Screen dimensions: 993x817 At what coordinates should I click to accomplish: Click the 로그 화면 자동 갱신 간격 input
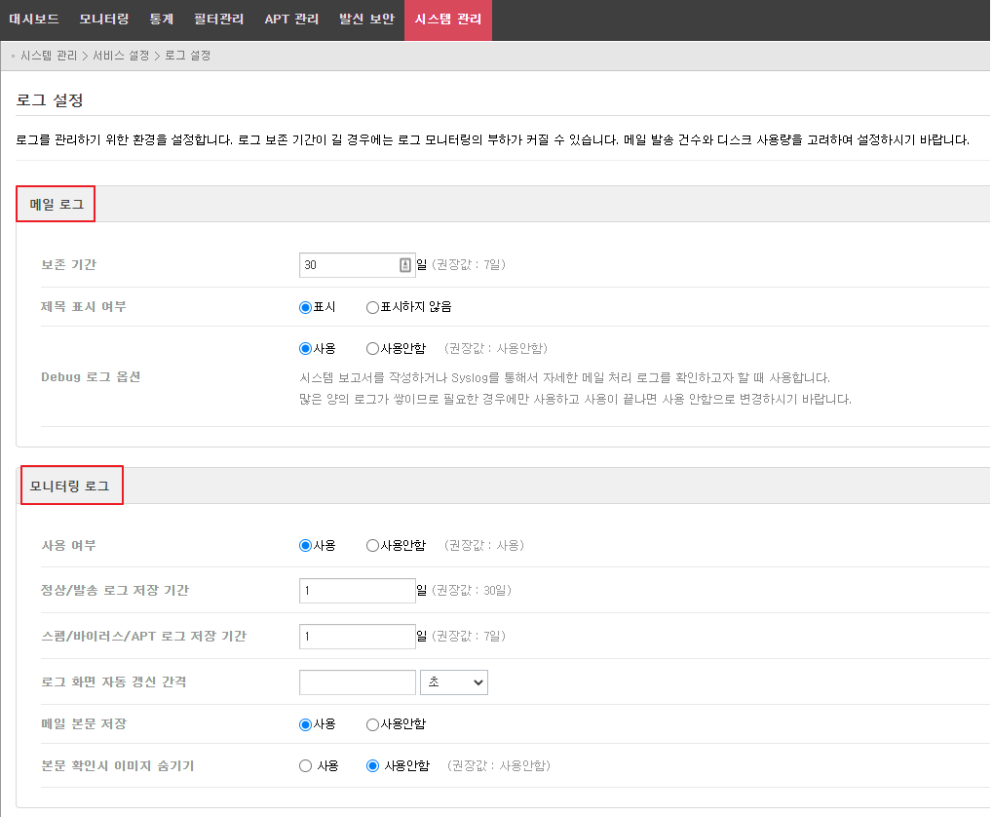(357, 682)
